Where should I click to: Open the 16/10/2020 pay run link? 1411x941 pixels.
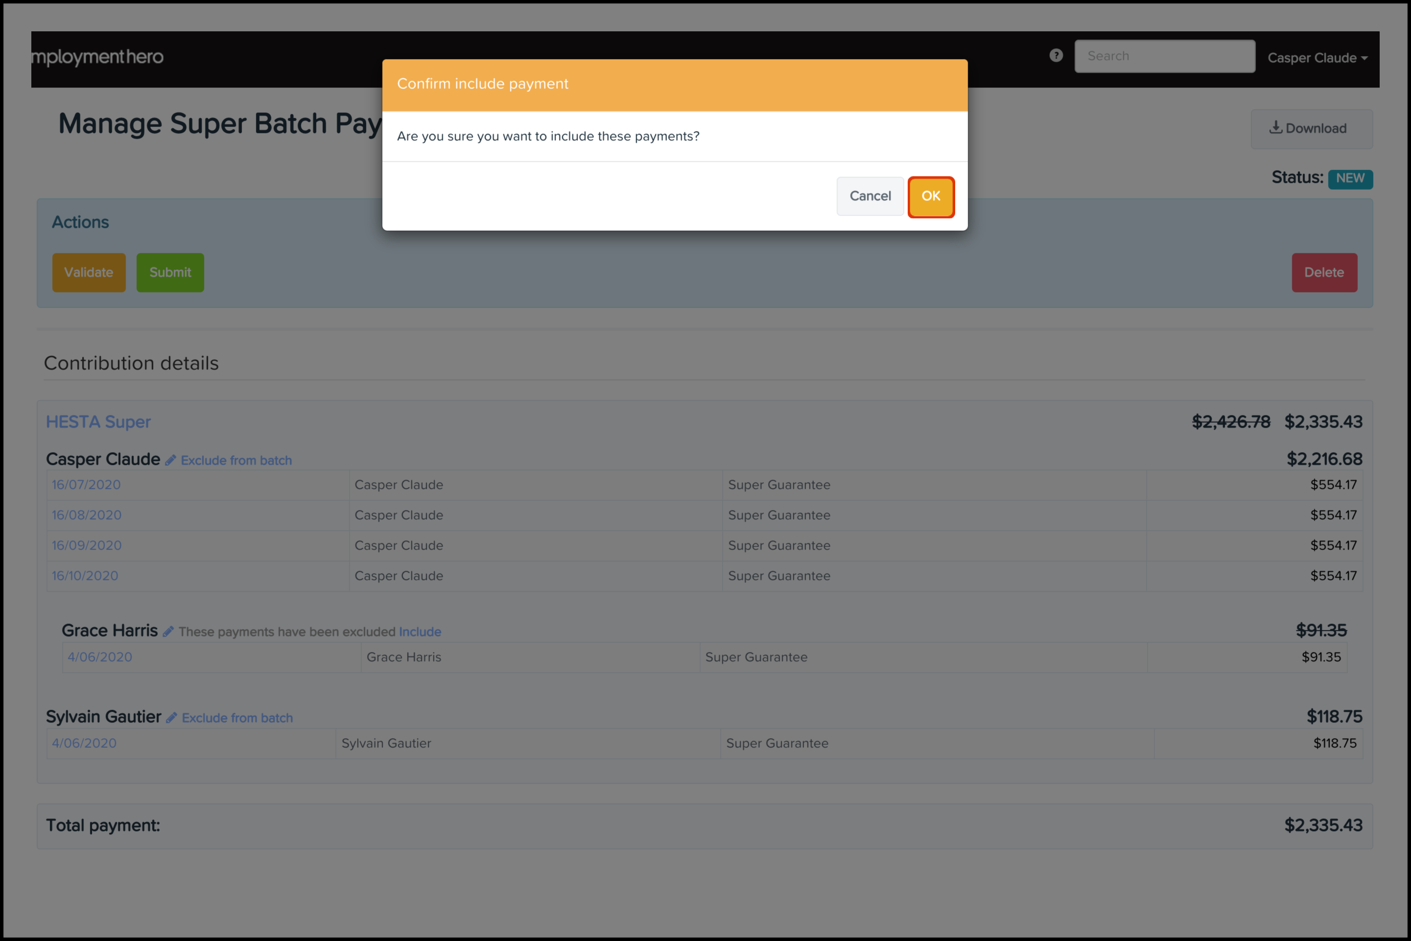(85, 576)
